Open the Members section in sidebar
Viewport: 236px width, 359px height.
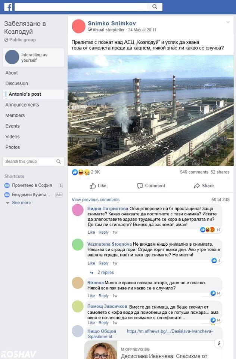coord(15,116)
